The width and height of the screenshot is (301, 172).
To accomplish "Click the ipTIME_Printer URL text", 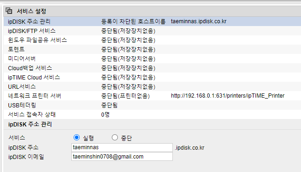I will [228, 96].
